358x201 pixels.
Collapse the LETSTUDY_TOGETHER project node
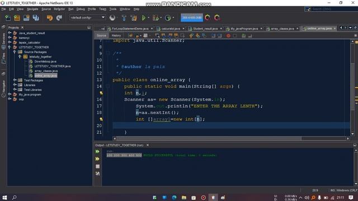pos(10,47)
